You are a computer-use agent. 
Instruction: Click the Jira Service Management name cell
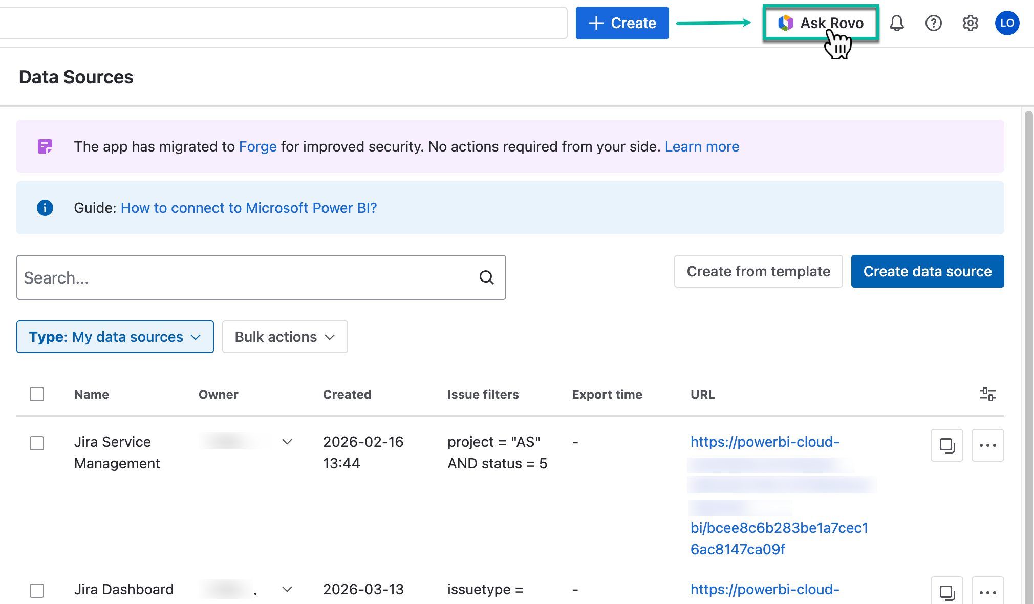pos(117,452)
